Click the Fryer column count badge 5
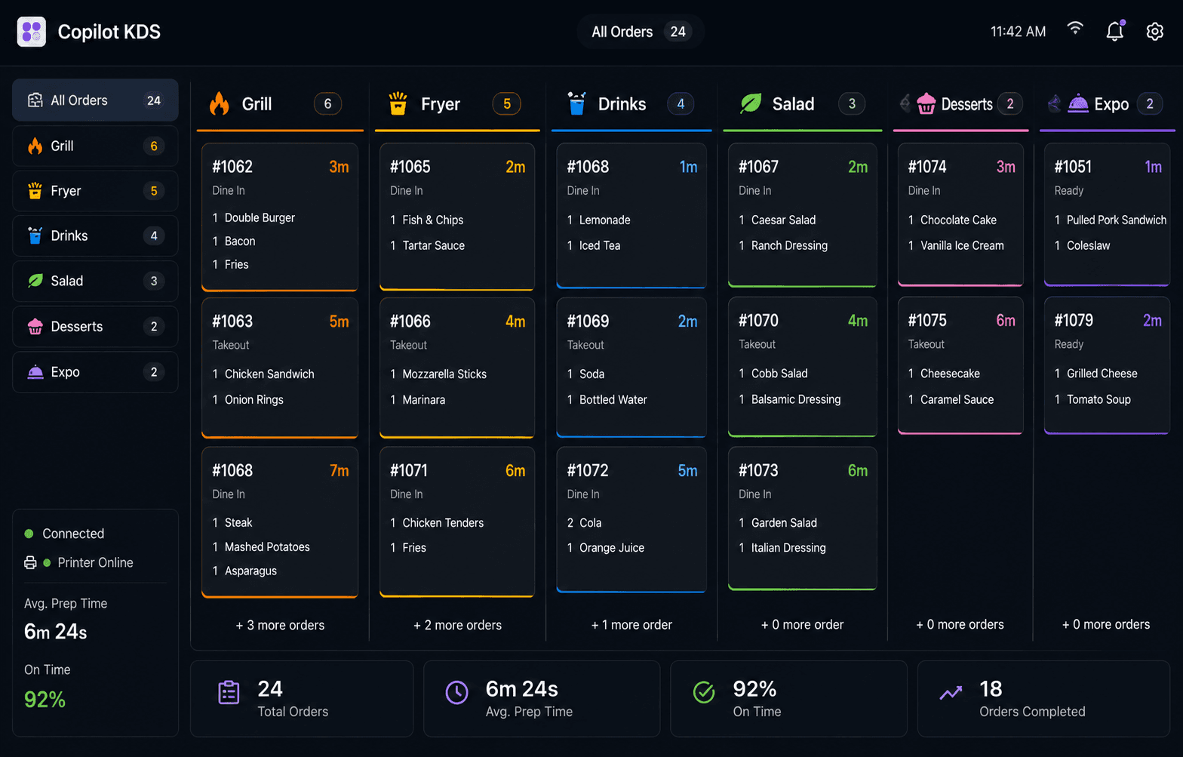 [506, 103]
